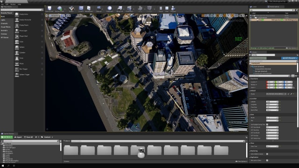The width and height of the screenshot is (299, 168).
Task: Click the World Outliner search field
Action: pos(272,10)
